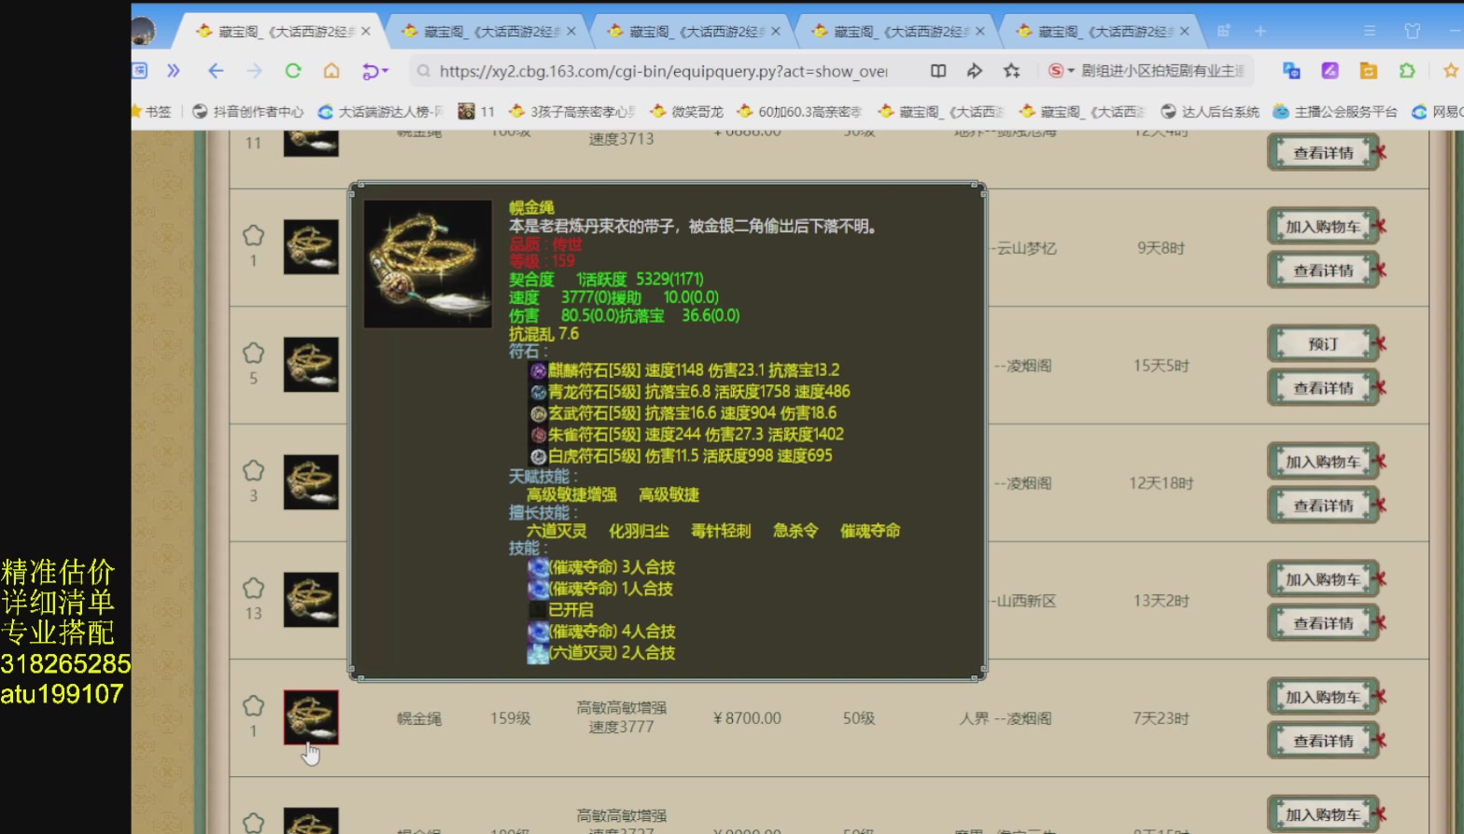Click the item thumbnail in the 9天8时 row
This screenshot has width=1464, height=834.
coord(311,247)
